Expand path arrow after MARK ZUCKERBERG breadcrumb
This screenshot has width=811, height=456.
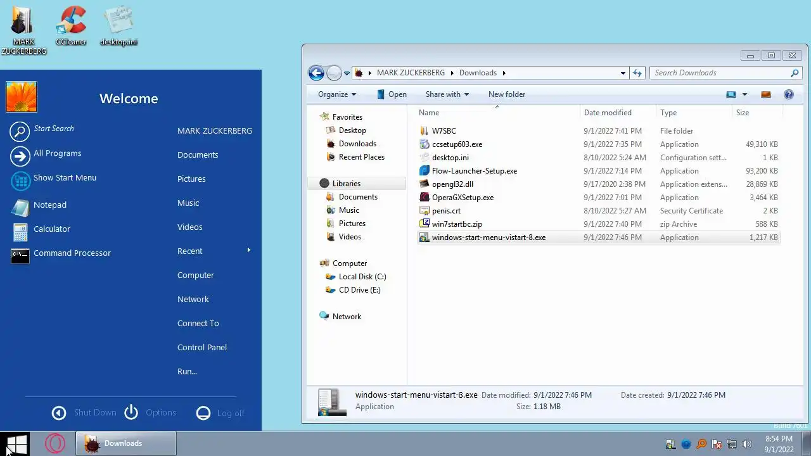click(452, 73)
